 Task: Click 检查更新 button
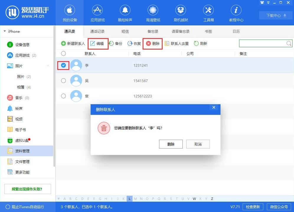(253, 207)
